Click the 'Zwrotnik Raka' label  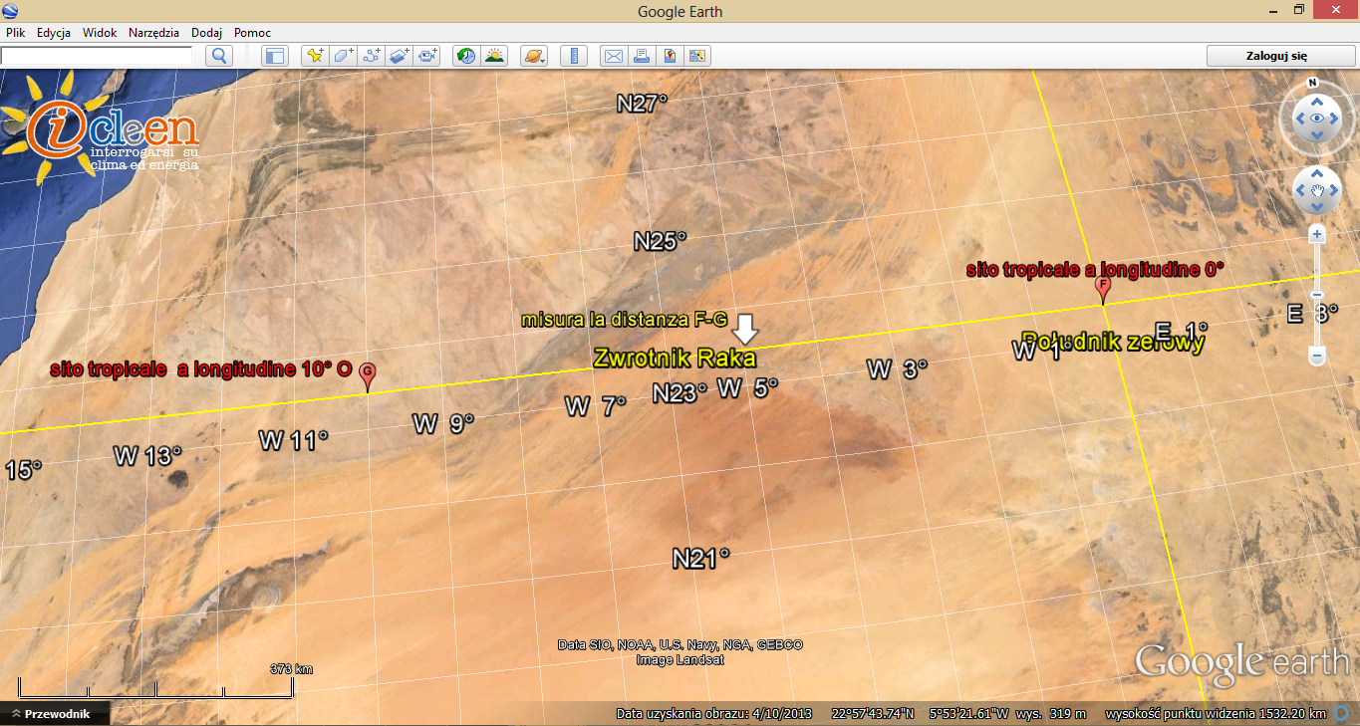pos(675,359)
